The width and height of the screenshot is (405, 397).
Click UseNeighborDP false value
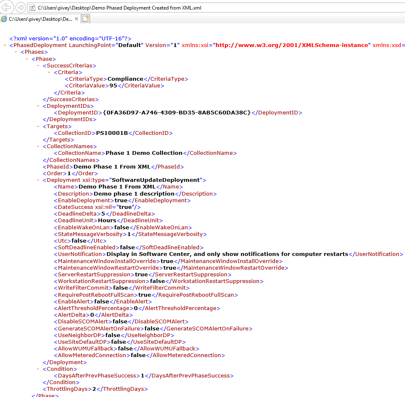pos(113,335)
